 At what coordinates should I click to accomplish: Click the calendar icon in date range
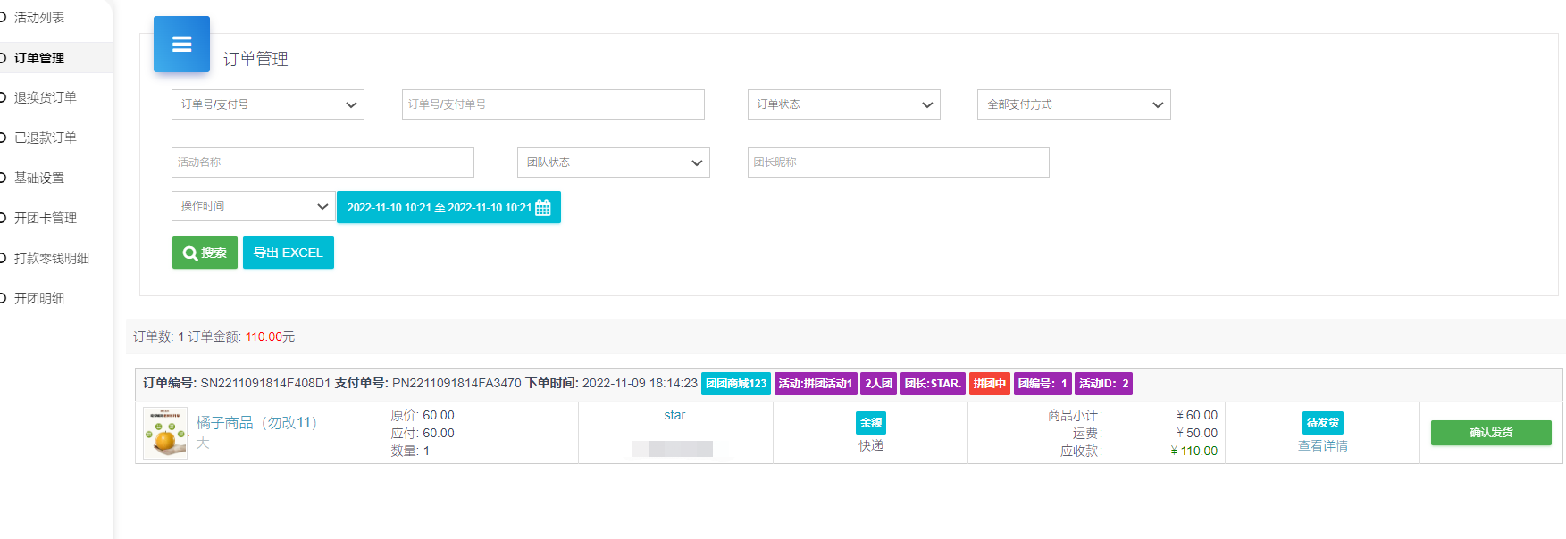(x=543, y=208)
